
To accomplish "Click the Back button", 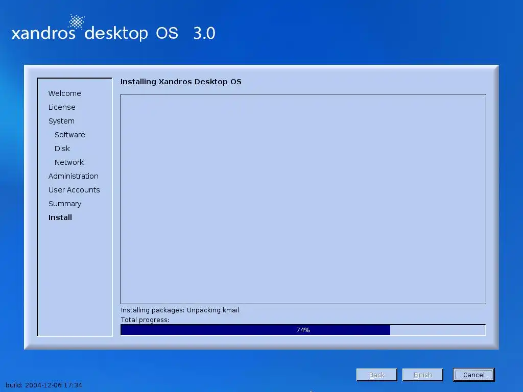I will (376, 375).
